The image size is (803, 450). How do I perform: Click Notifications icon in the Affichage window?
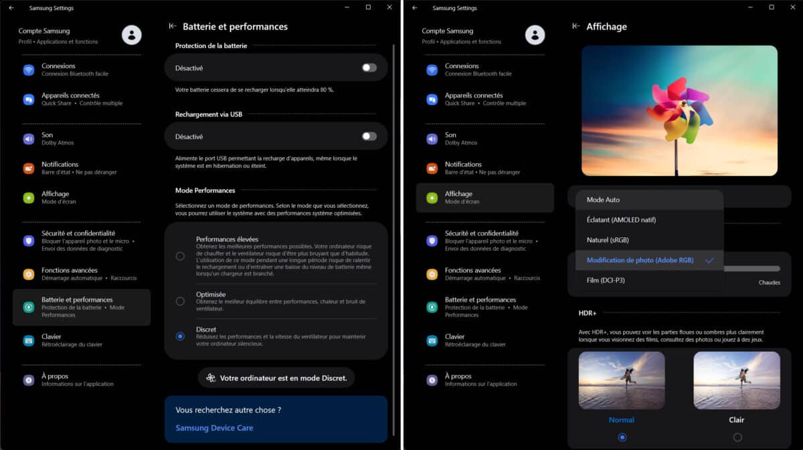pyautogui.click(x=432, y=168)
